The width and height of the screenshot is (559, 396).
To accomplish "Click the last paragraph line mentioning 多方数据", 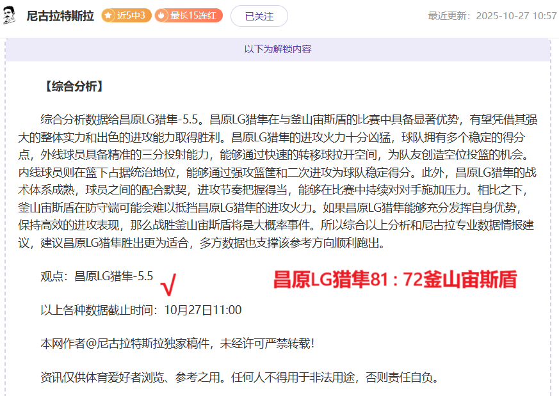I will (x=205, y=244).
